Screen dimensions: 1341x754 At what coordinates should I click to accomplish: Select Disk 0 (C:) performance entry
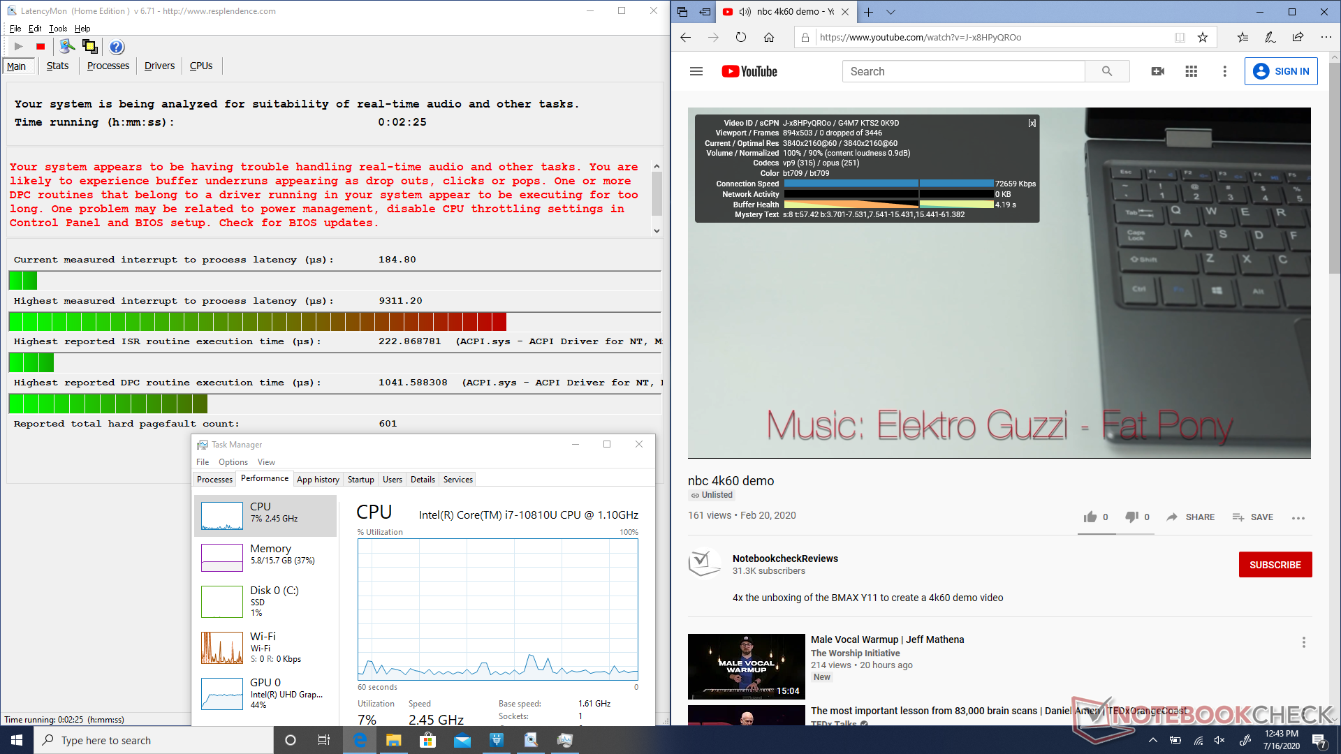click(266, 600)
